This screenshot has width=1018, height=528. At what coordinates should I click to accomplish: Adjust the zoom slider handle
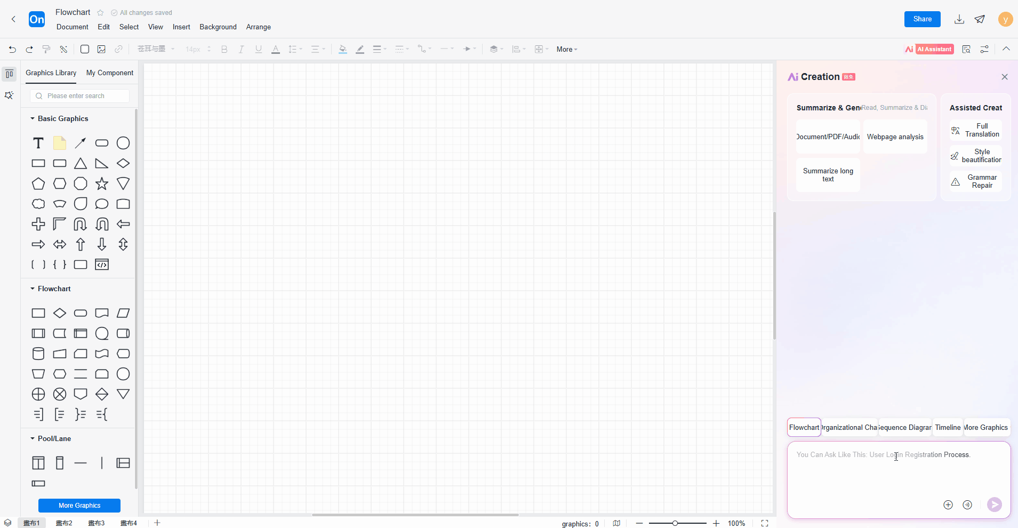click(x=675, y=523)
